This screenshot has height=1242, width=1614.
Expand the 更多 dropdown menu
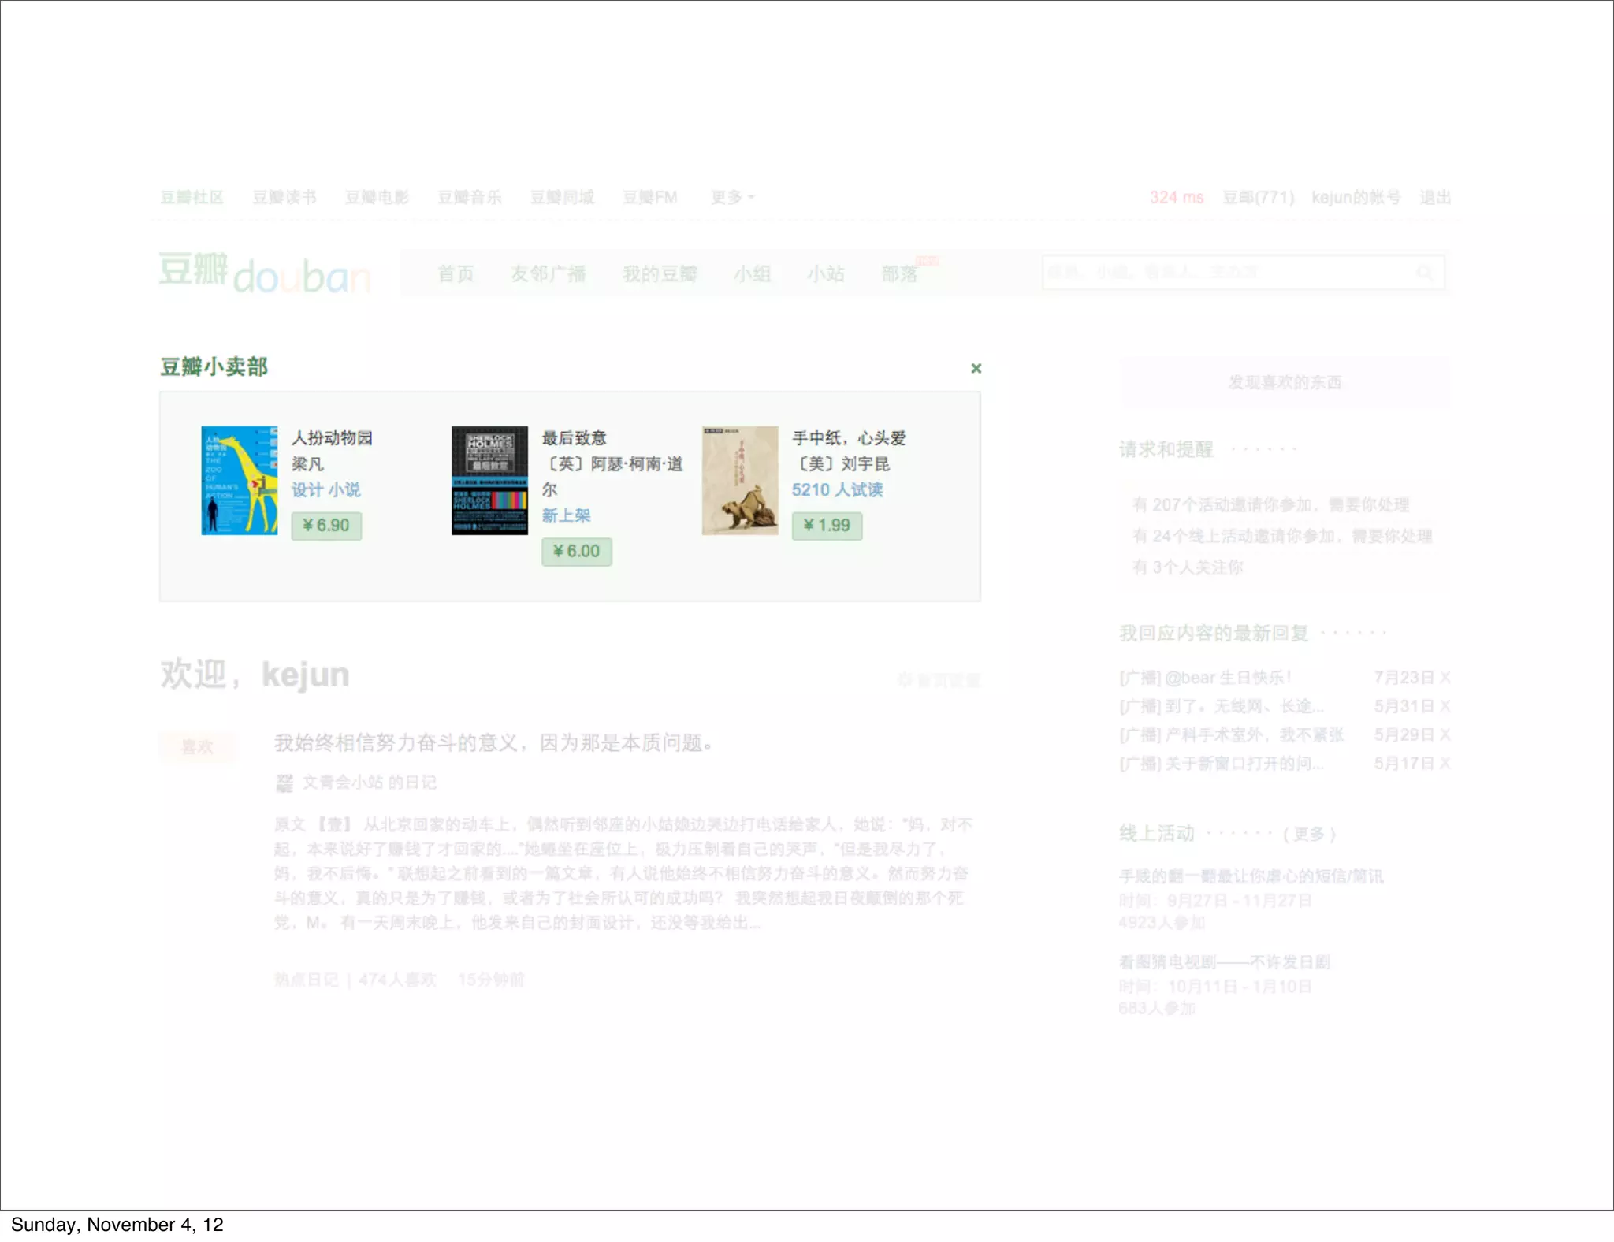tap(732, 197)
